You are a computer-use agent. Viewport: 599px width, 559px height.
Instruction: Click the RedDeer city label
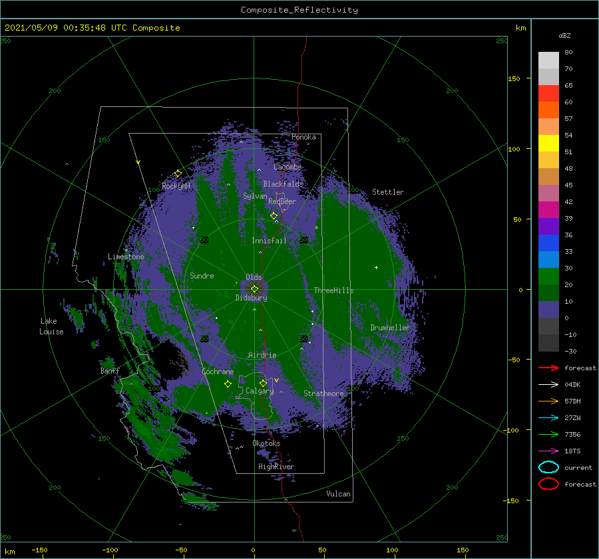[282, 201]
